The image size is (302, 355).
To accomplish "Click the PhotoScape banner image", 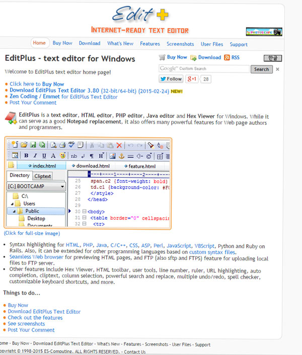I will pyautogui.click(x=264, y=32).
